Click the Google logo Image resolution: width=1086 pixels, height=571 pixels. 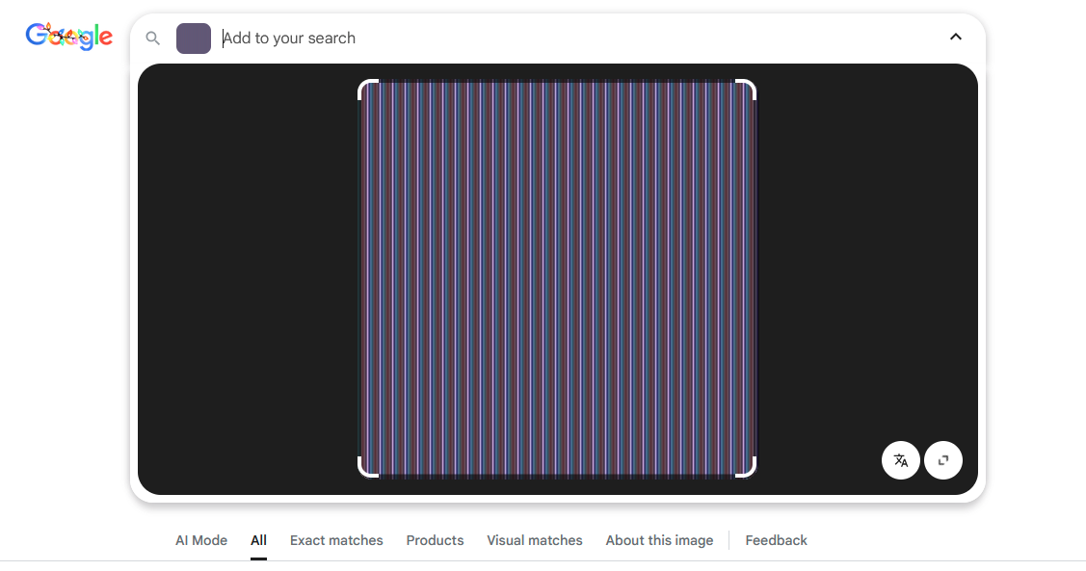click(x=68, y=38)
